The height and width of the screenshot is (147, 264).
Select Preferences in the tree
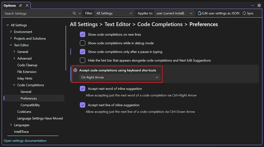pyautogui.click(x=29, y=98)
